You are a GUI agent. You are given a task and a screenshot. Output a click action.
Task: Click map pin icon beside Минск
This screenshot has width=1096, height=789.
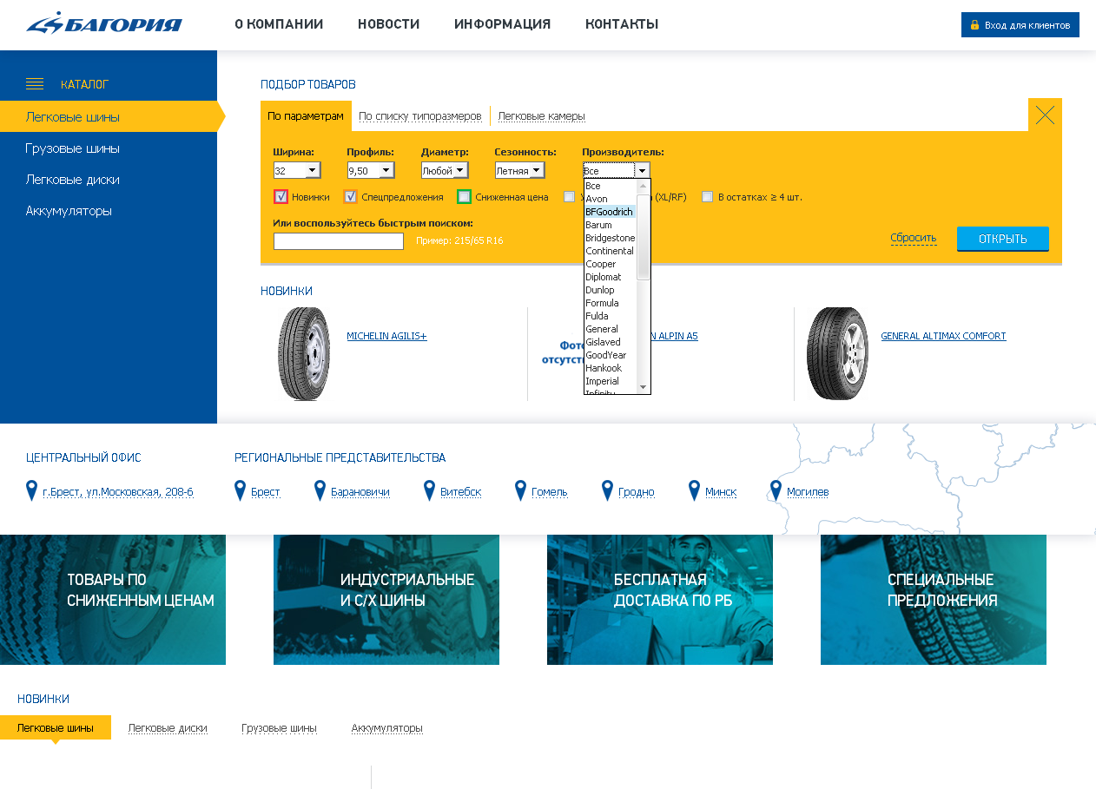(695, 490)
